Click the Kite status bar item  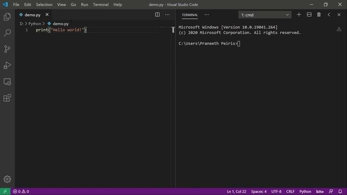pyautogui.click(x=320, y=191)
